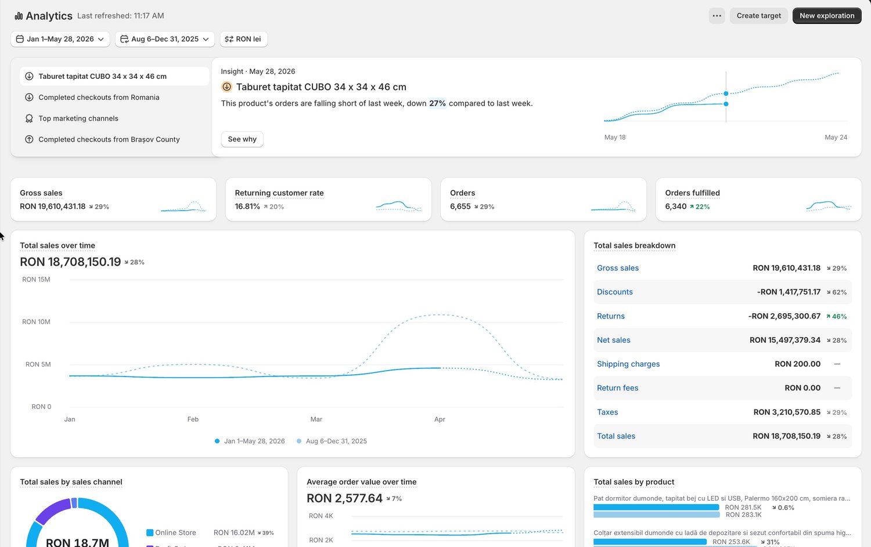Click the Average order value over time heading
The image size is (871, 547).
[x=361, y=482]
